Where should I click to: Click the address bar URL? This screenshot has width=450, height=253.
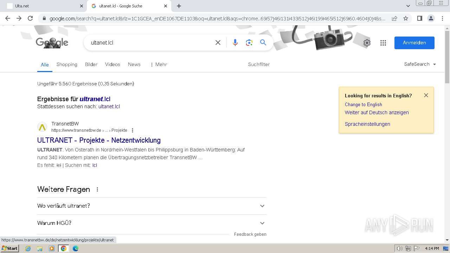click(217, 19)
